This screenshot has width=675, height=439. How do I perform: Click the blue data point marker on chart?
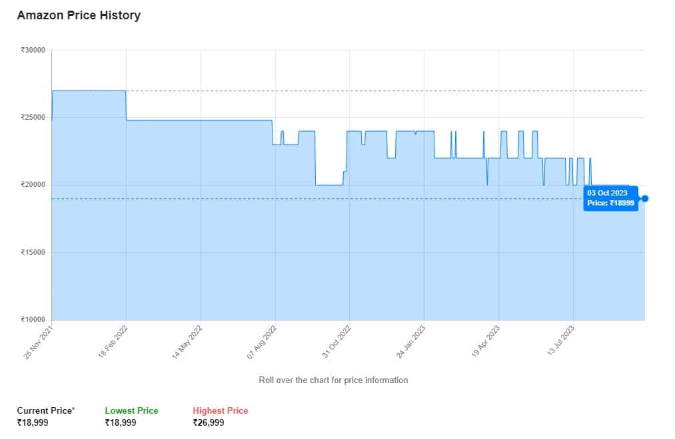[645, 198]
